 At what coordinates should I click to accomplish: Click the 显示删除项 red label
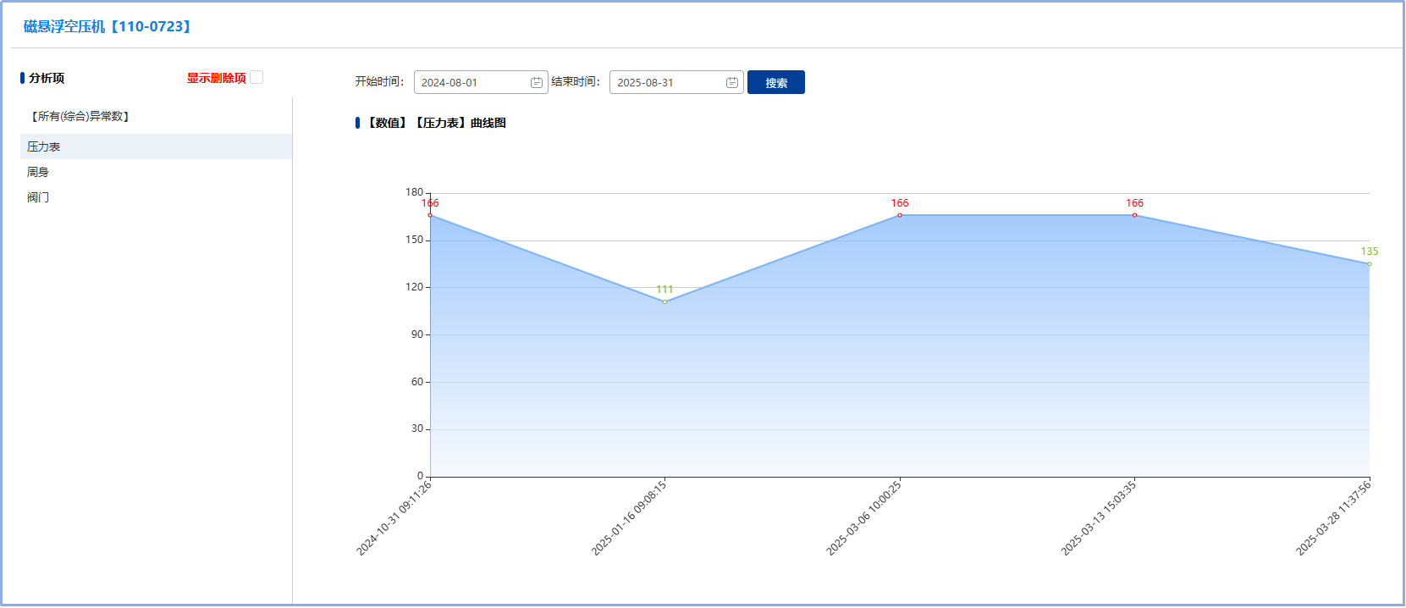point(216,78)
